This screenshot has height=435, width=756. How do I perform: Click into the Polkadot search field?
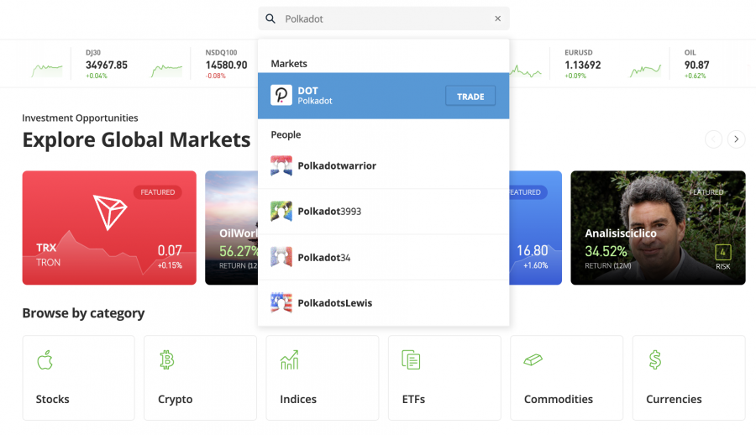[x=383, y=18]
